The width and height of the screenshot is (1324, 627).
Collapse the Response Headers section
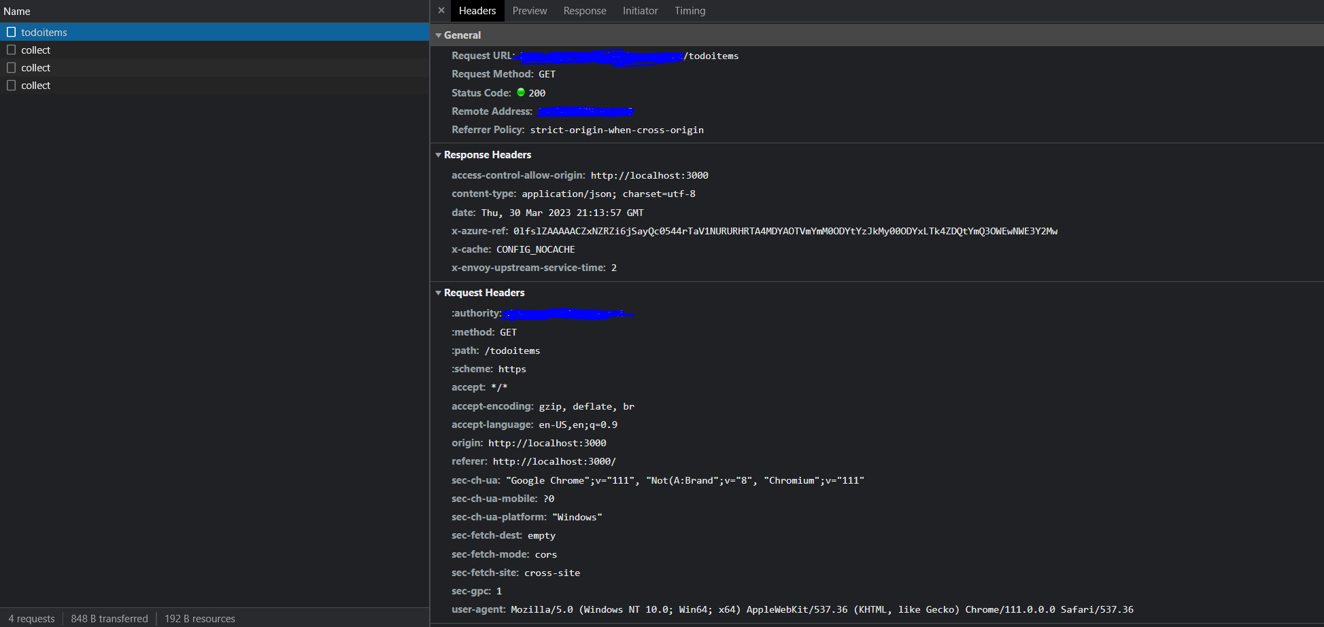(x=439, y=155)
